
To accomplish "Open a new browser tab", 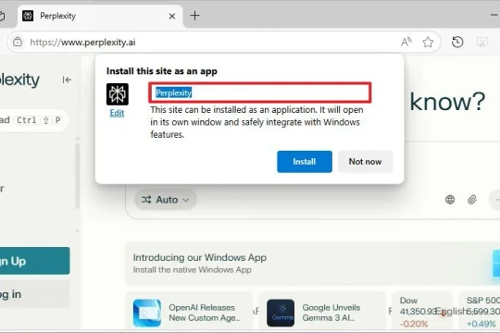I will (194, 16).
